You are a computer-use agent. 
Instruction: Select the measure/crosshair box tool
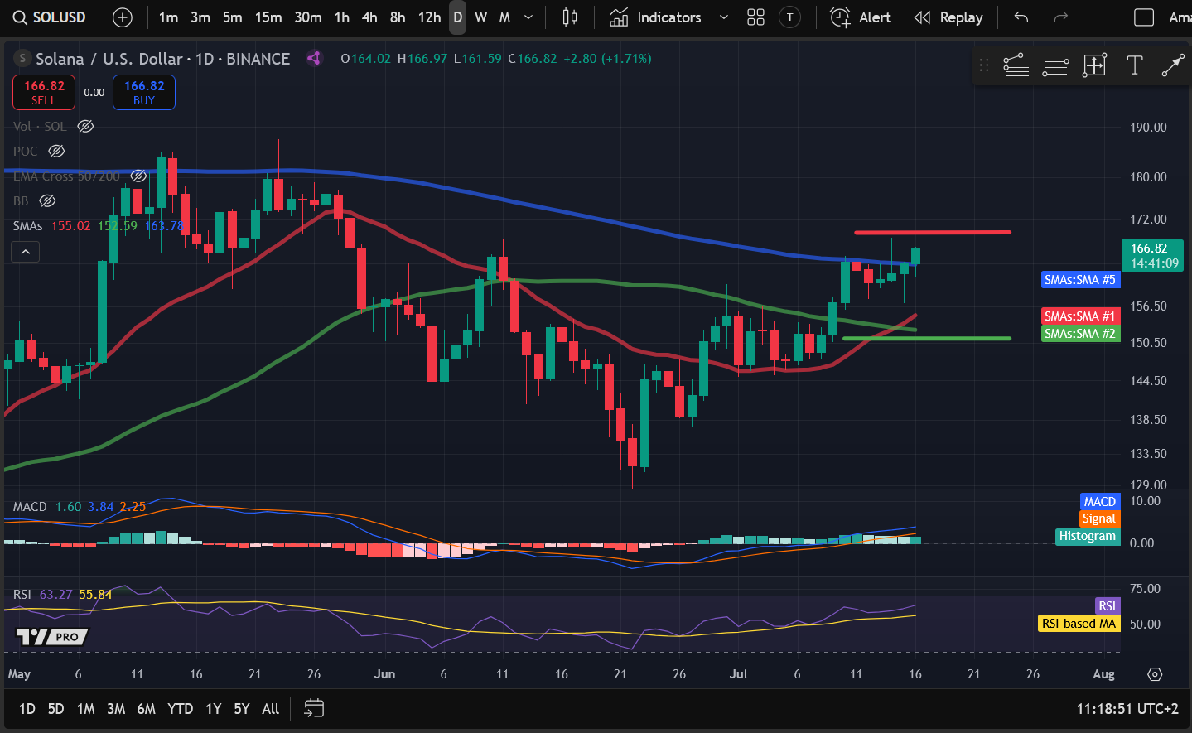(x=1094, y=65)
